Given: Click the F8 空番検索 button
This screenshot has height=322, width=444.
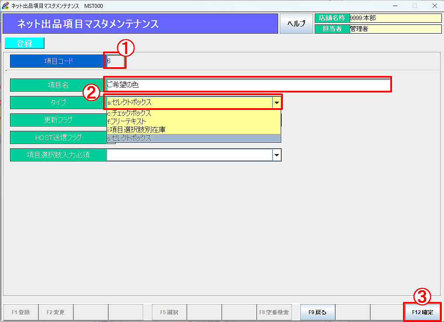Looking at the screenshot, I should tap(274, 312).
